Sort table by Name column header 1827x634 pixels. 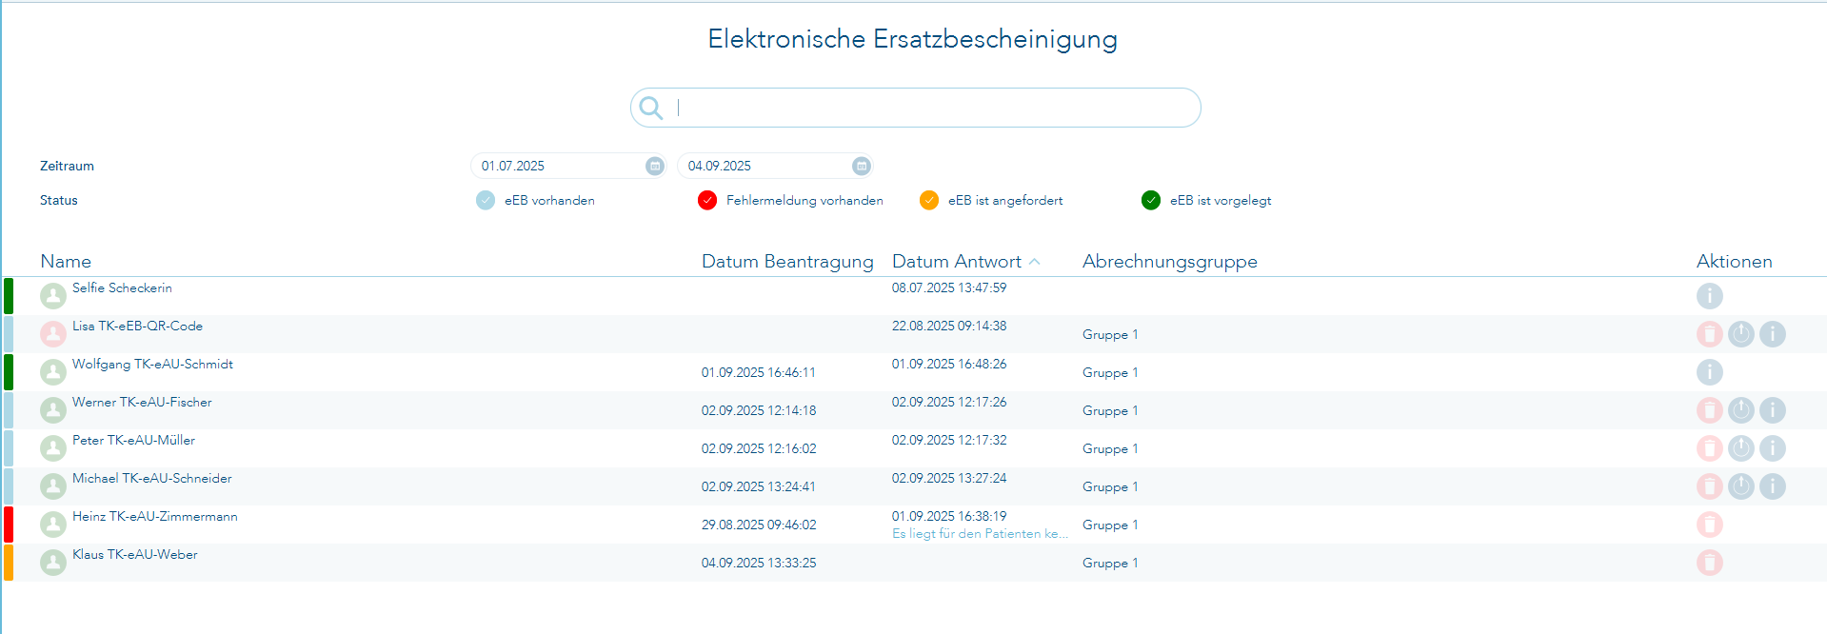coord(66,262)
